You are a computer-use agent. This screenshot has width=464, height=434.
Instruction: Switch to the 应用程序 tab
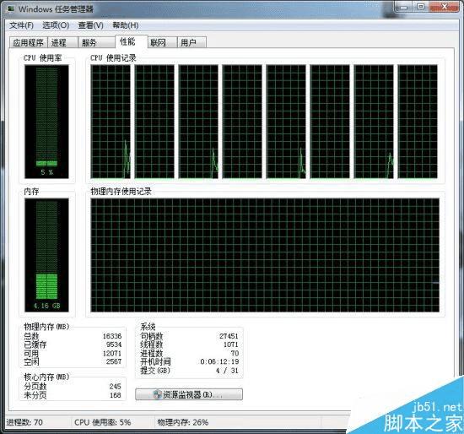coord(29,43)
